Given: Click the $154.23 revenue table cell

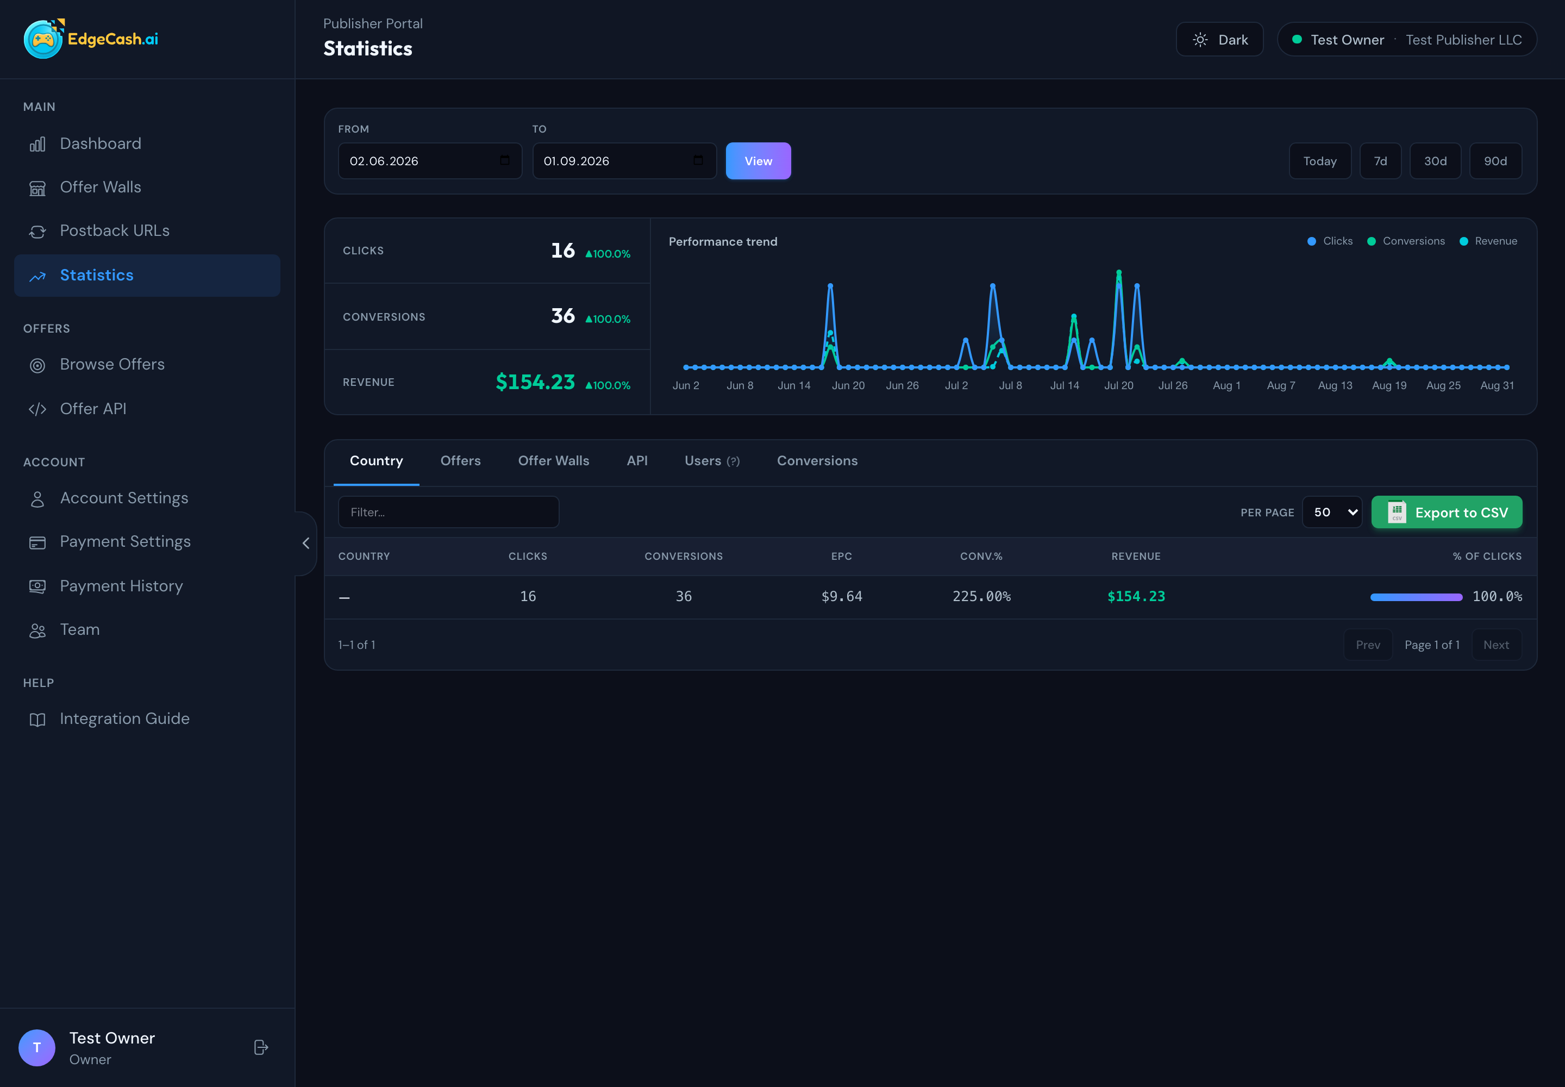Looking at the screenshot, I should (1136, 597).
